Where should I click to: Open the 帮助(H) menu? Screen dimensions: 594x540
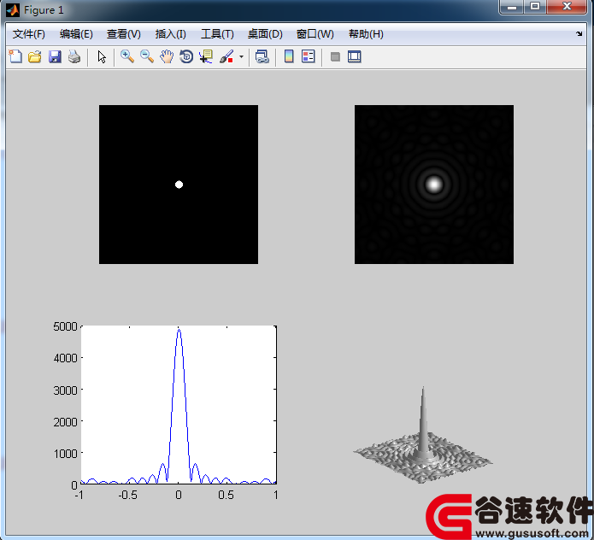tap(366, 34)
